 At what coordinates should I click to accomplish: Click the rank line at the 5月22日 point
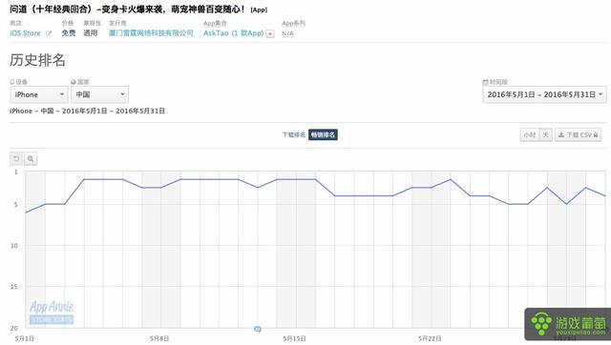coord(431,188)
